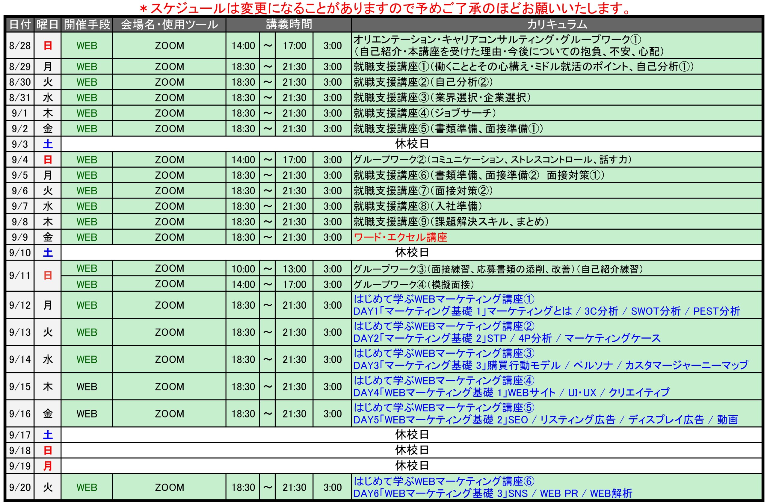Image resolution: width=767 pixels, height=504 pixels.
Task: Click the WEB cell in 9/14 row
Action: click(x=87, y=359)
